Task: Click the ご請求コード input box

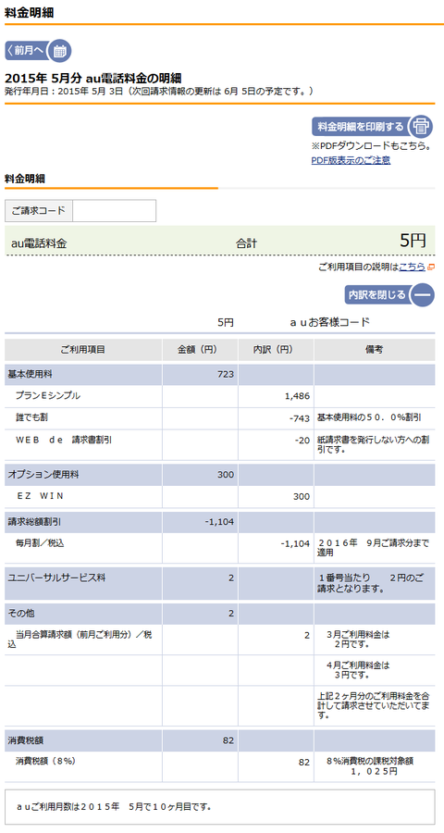Action: coord(114,210)
